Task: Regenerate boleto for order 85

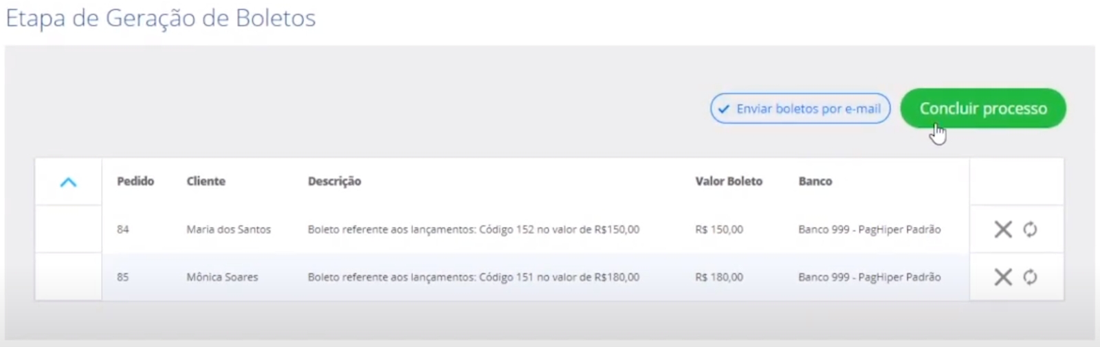Action: coord(1030,277)
